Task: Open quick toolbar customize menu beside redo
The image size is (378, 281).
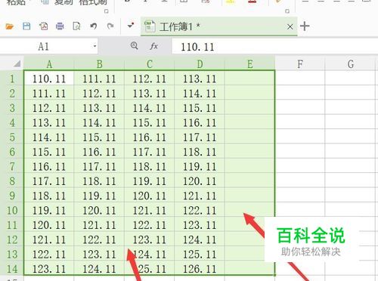Action: click(x=131, y=26)
